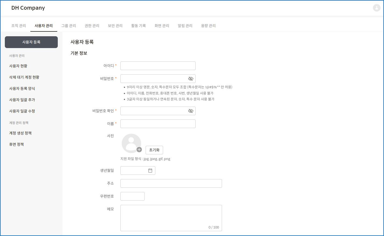The width and height of the screenshot is (384, 236).
Task: Switch to the 조직 관리 tab
Action: pyautogui.click(x=19, y=26)
